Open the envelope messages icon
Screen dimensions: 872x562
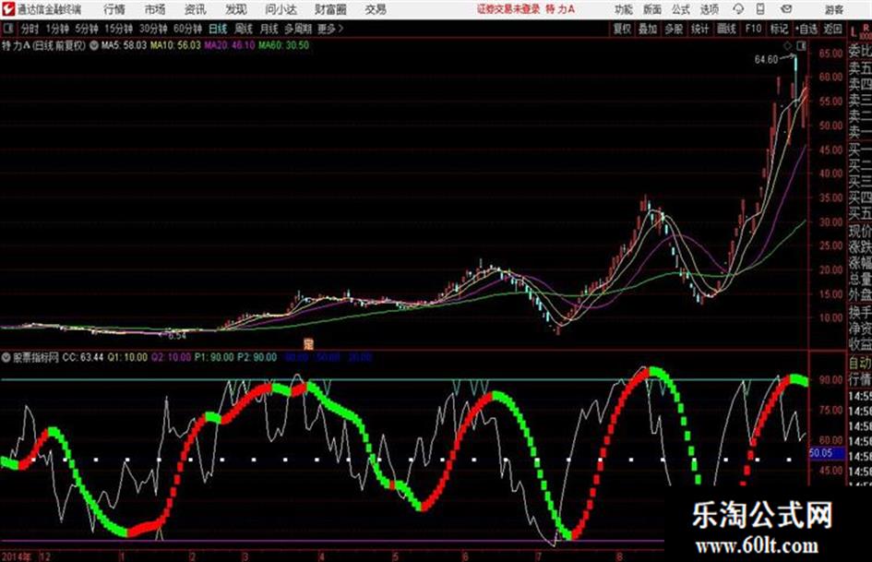[x=786, y=9]
